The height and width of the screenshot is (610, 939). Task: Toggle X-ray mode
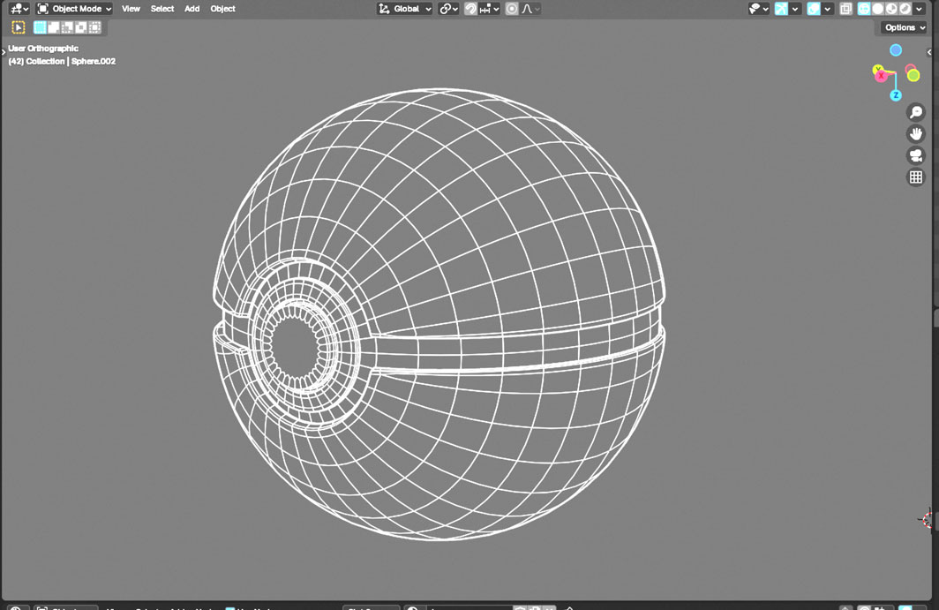845,9
